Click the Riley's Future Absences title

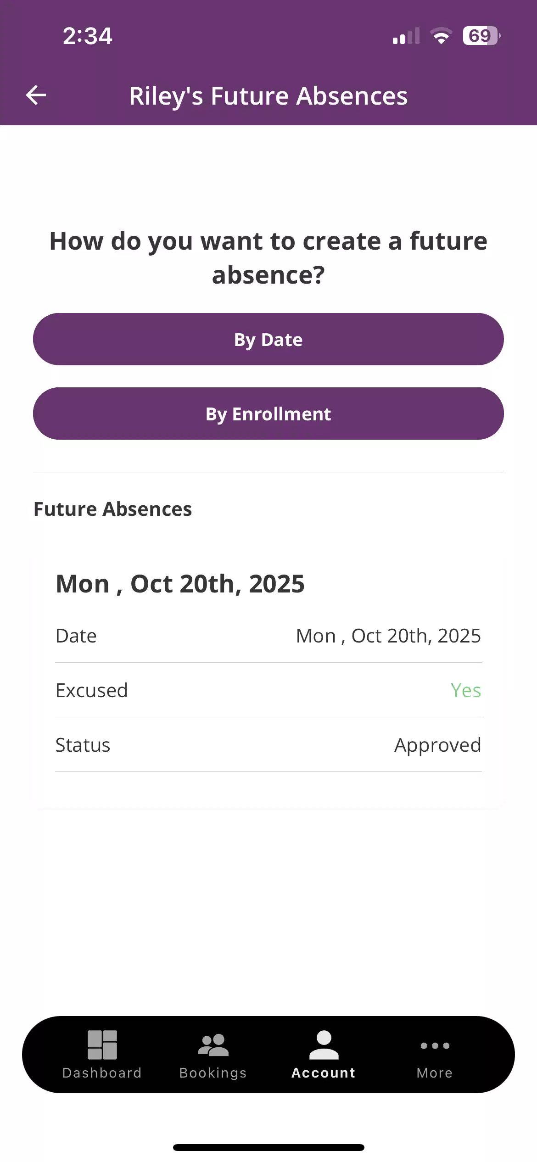click(x=268, y=96)
